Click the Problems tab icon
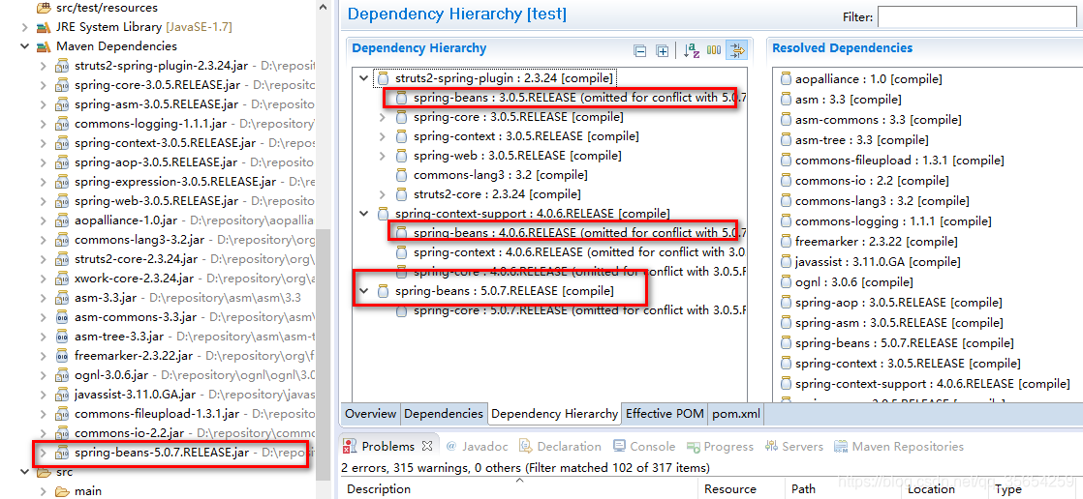Screen dimensions: 1083x499 tap(351, 446)
